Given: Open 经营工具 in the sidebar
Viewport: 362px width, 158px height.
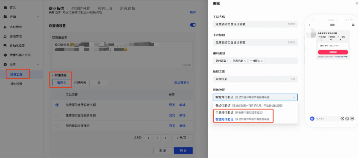Looking at the screenshot, I should (x=21, y=74).
